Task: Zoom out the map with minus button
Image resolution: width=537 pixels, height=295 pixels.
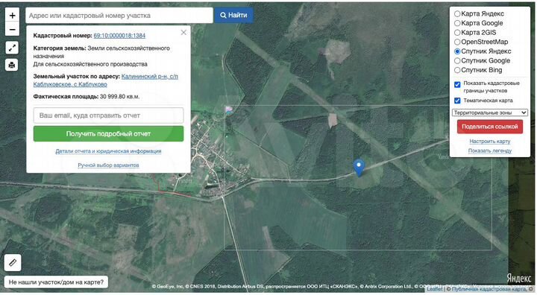Action: pyautogui.click(x=13, y=30)
